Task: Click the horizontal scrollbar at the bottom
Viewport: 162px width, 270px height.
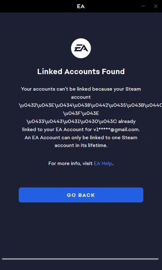Action: pyautogui.click(x=80, y=259)
